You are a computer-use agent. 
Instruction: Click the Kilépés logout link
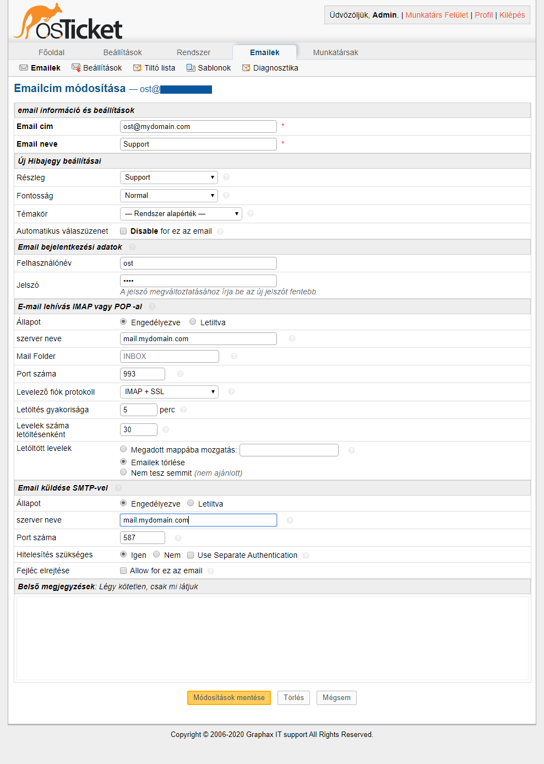pyautogui.click(x=512, y=15)
